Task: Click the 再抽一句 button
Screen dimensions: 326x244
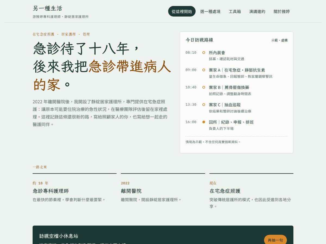Action: pos(275,240)
